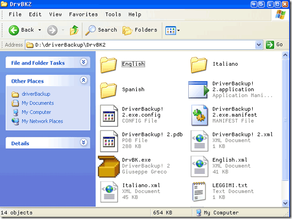The width and height of the screenshot is (292, 219).
Task: Click My Network Places icon in sidebar
Action: coord(15,121)
